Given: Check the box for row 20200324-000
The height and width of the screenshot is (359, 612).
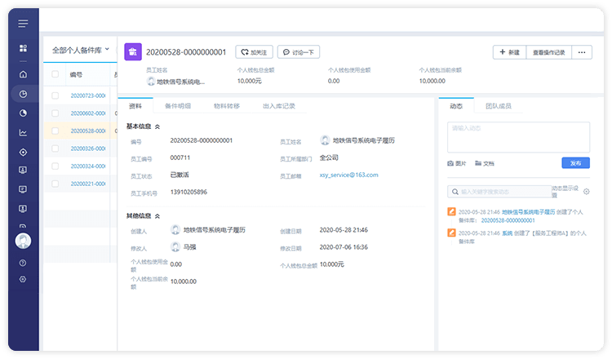Looking at the screenshot, I should click(x=55, y=166).
